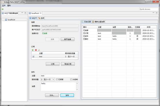Screen dimensions: 160x106
Task: Select the 已接收 event row in history
Action: coord(119,39)
